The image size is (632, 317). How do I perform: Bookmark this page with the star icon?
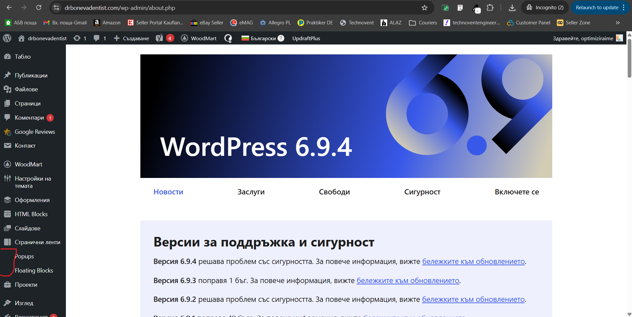coord(424,8)
